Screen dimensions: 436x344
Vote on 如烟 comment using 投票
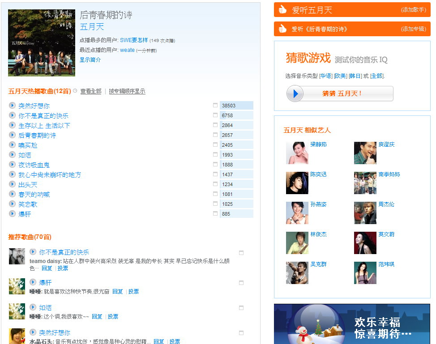click(x=113, y=317)
